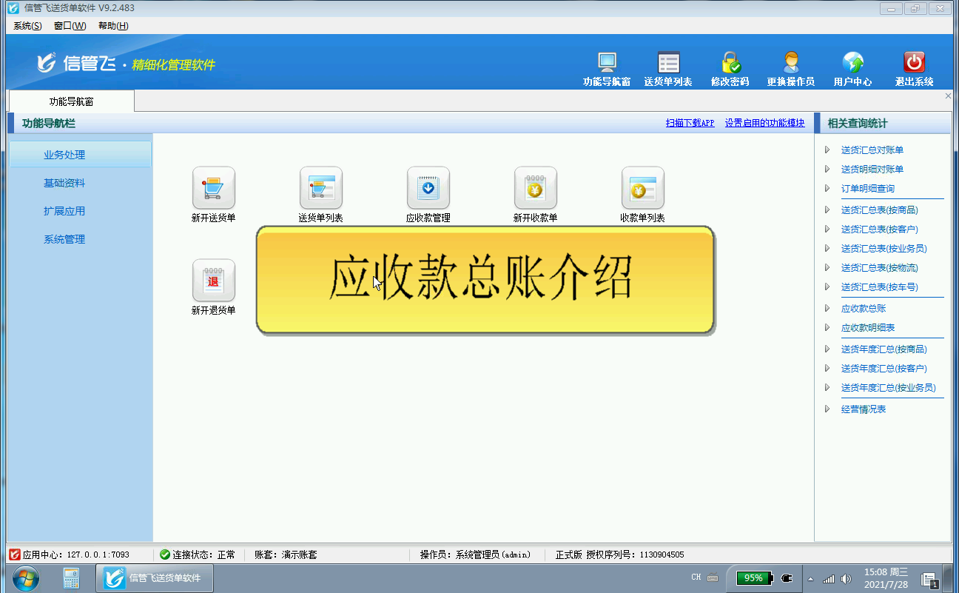Click 设置启用的功能模块 link

click(764, 124)
